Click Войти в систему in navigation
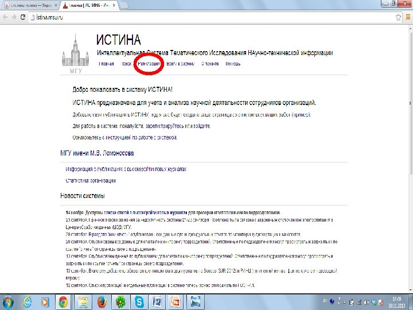The width and height of the screenshot is (413, 310). click(x=181, y=64)
